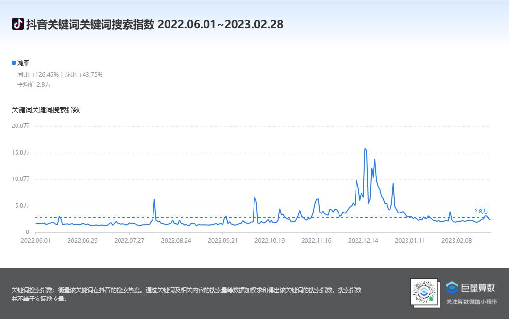Click the chart title 抖音关键词关键词搜索指数
The width and height of the screenshot is (509, 319).
coord(87,24)
